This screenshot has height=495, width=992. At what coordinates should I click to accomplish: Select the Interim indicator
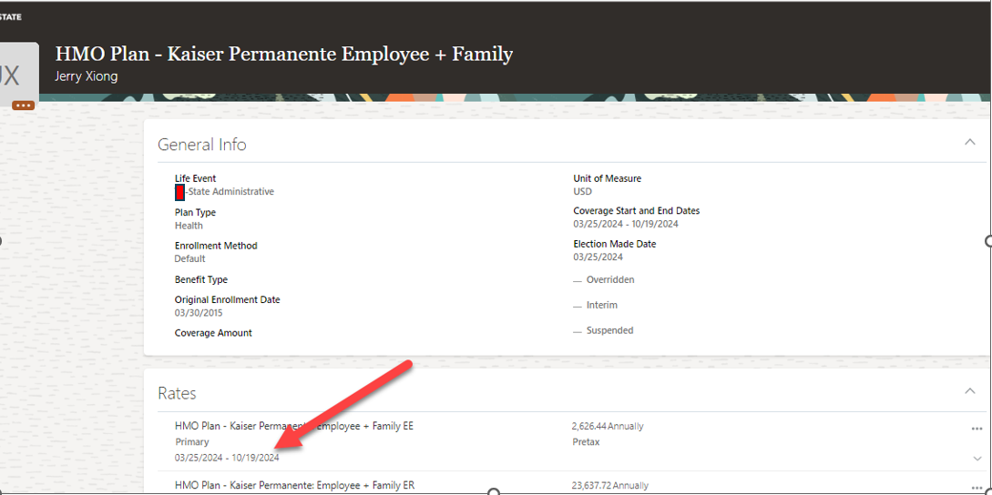click(596, 306)
